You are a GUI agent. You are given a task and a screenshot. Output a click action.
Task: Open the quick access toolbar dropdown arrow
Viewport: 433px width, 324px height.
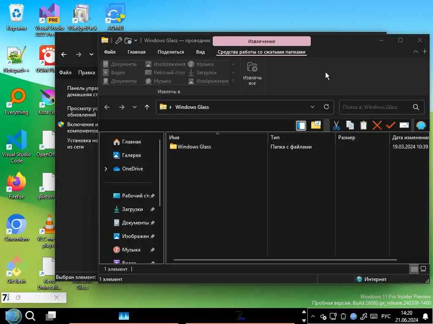pyautogui.click(x=136, y=40)
